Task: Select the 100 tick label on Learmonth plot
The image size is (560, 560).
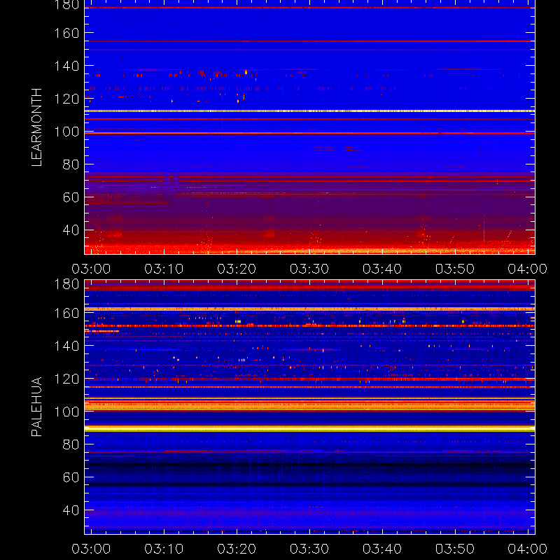Action: click(66, 132)
